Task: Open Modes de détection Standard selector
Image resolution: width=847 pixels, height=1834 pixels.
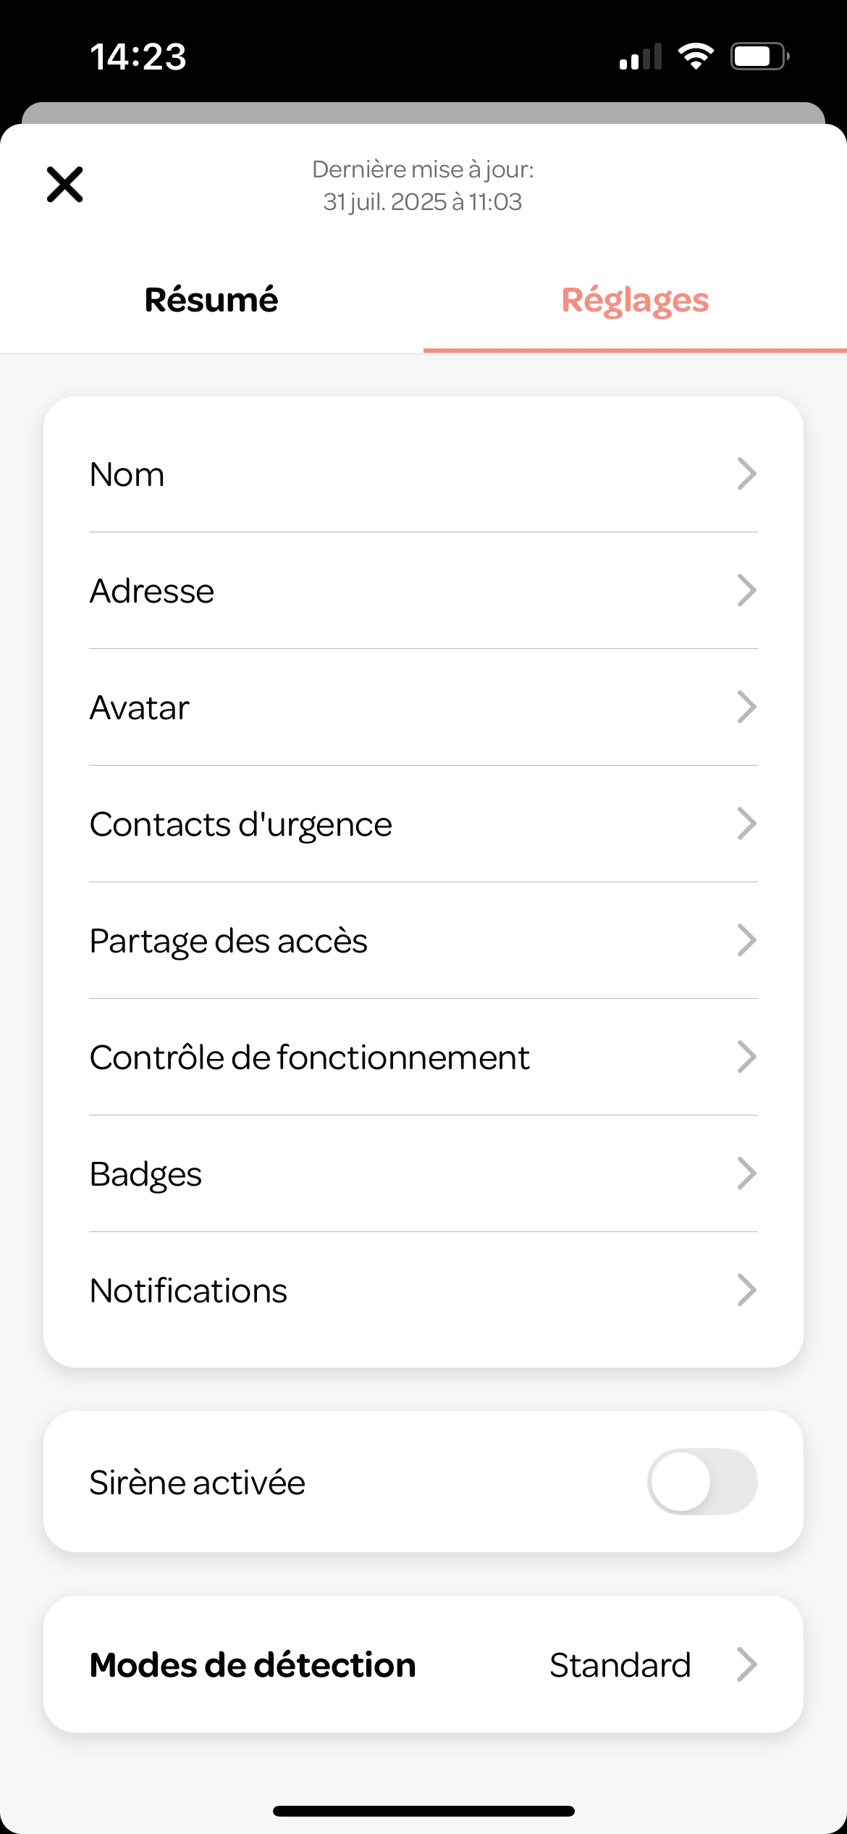Action: 423,1665
